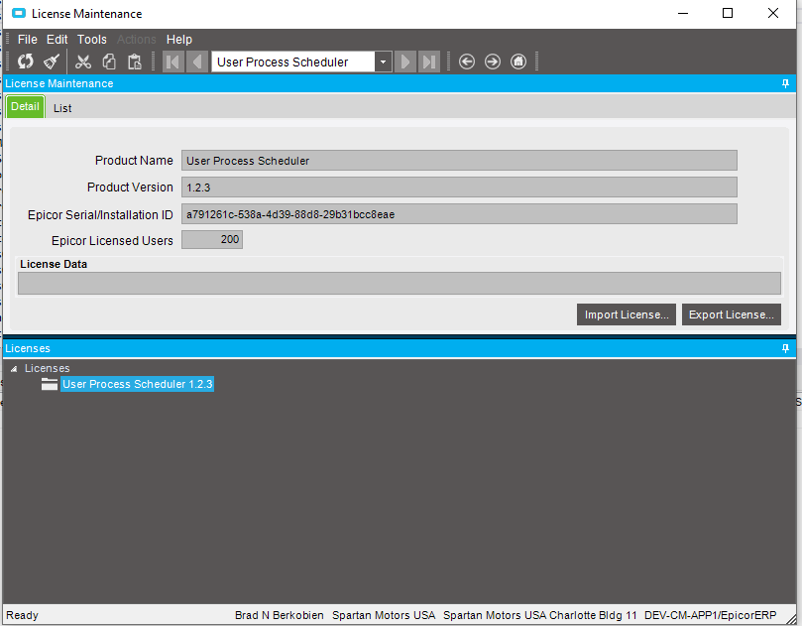
Task: Open the Edit menu
Action: [57, 40]
